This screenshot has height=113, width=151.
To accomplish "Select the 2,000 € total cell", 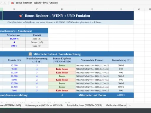I will click(121, 95).
